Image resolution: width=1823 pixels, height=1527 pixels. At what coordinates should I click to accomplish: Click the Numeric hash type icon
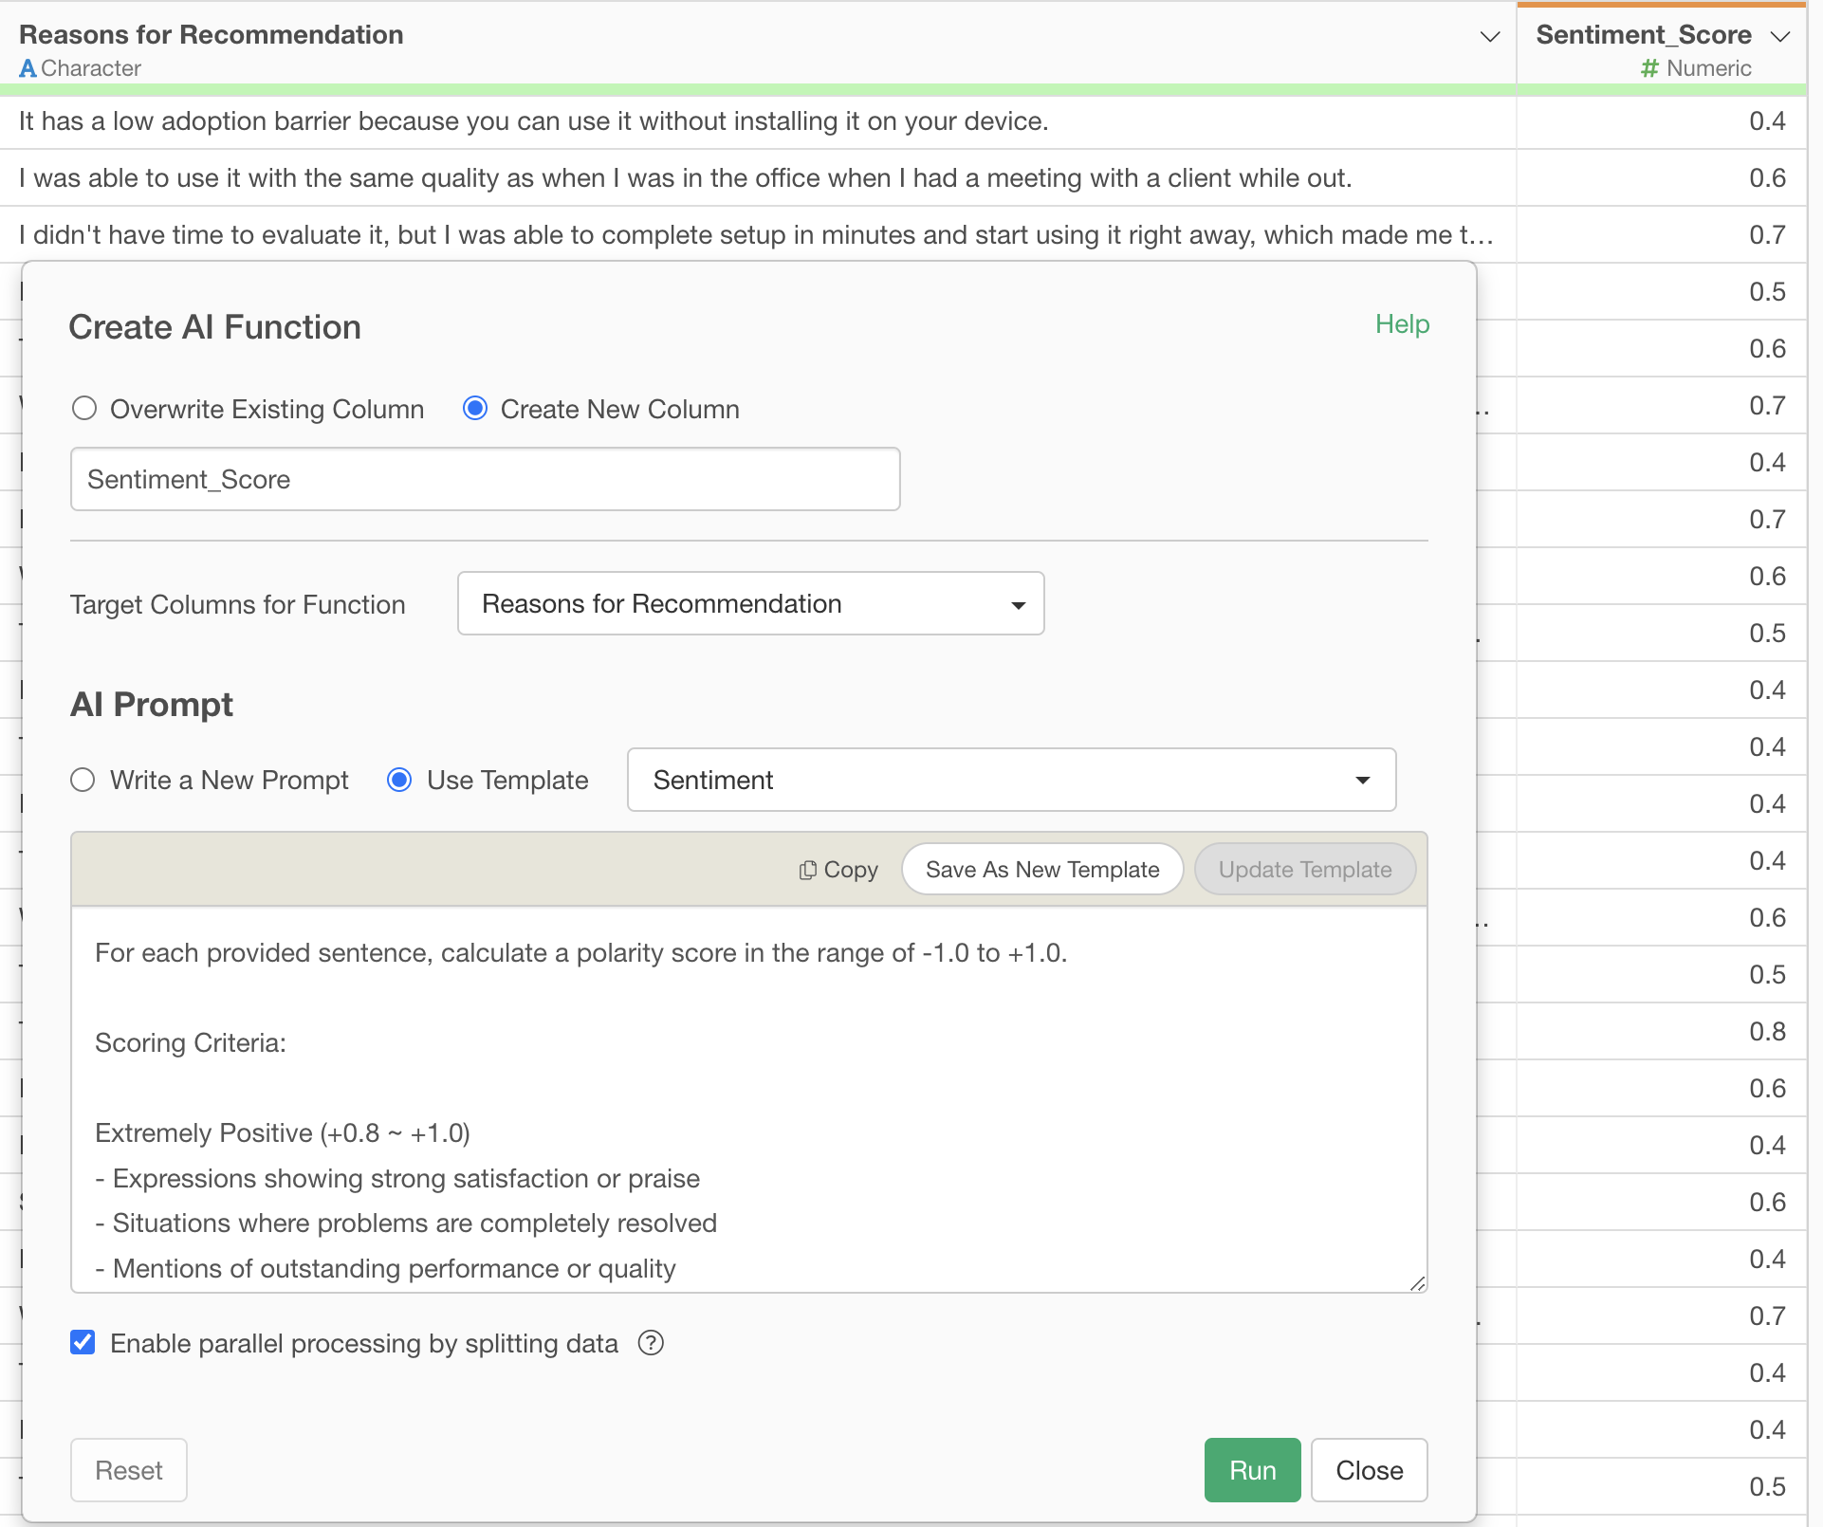pos(1649,68)
